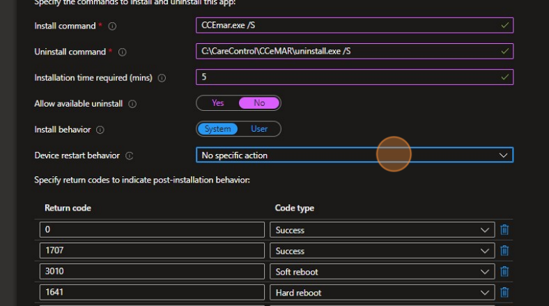Set Allow available uninstall to No
Image resolution: width=549 pixels, height=306 pixels.
coord(259,103)
